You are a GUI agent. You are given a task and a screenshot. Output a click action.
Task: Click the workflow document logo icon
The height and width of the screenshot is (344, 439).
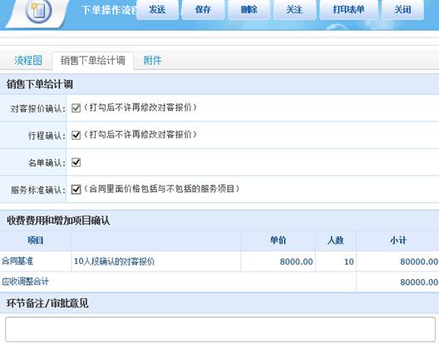[38, 10]
